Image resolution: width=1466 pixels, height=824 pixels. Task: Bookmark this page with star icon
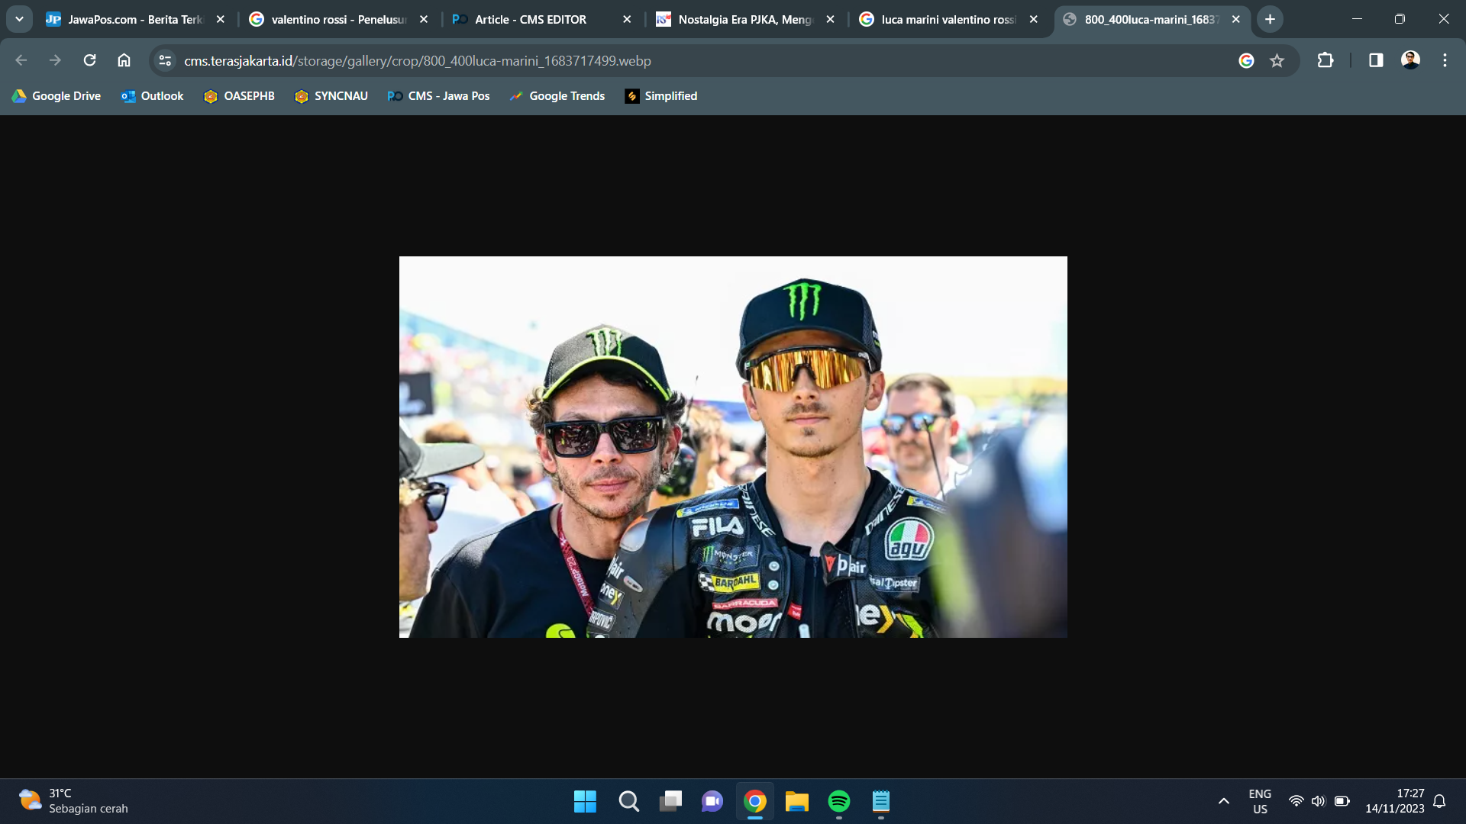pos(1277,60)
